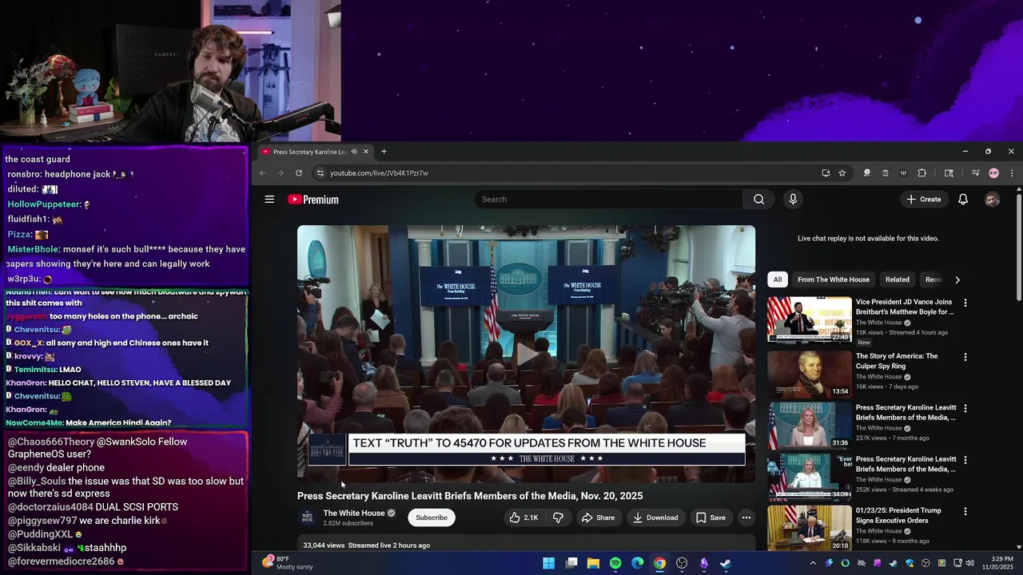
Task: Open the JD Vance Breitbart video thumbnail
Action: tap(810, 319)
